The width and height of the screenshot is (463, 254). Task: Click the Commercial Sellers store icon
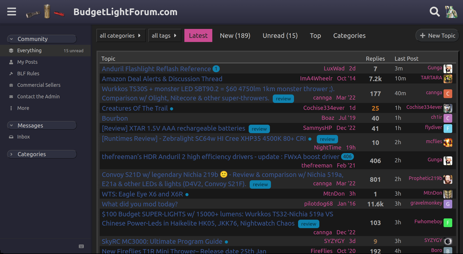click(x=11, y=85)
